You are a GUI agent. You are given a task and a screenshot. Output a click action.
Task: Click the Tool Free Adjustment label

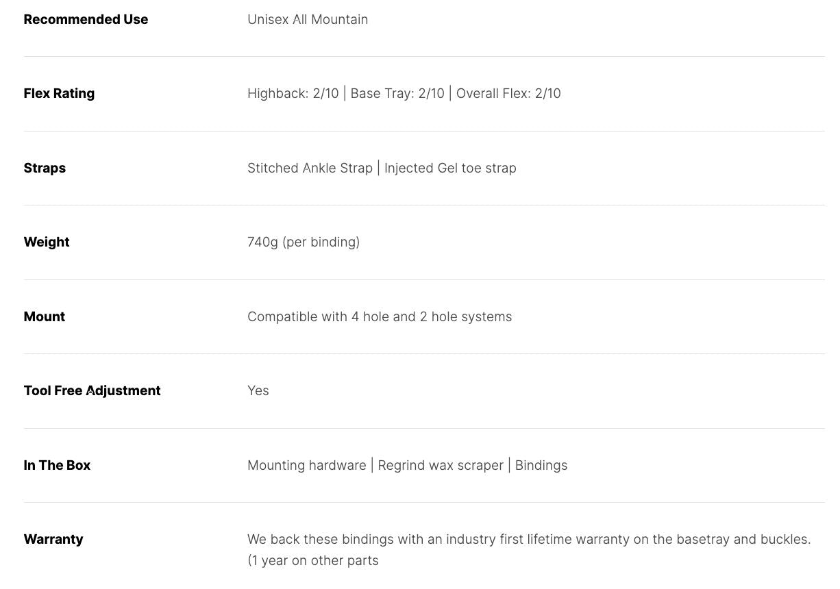coord(92,390)
